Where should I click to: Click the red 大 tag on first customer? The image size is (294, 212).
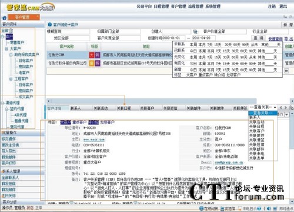coord(92,55)
